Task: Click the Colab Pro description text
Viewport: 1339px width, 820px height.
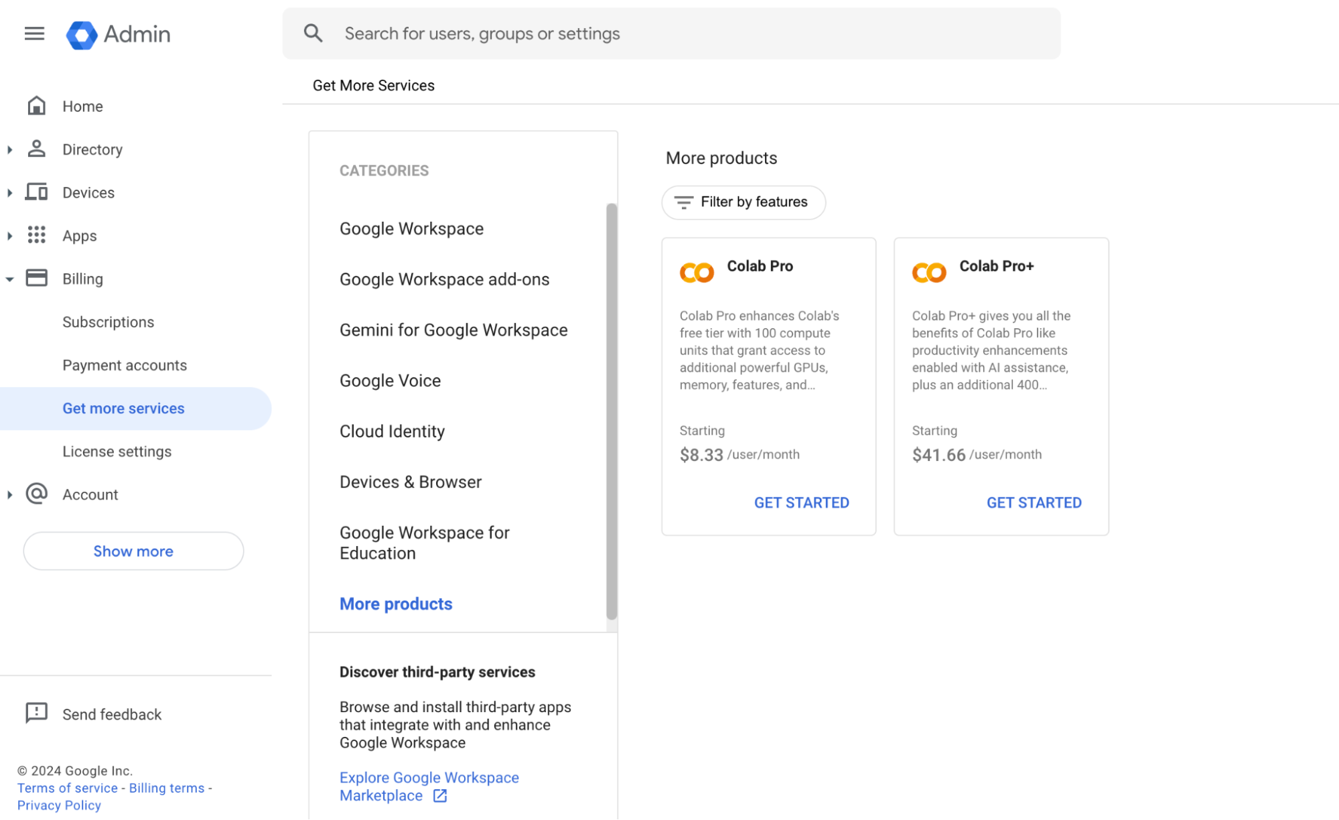Action: point(760,350)
